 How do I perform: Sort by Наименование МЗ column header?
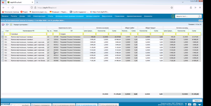click(28, 31)
